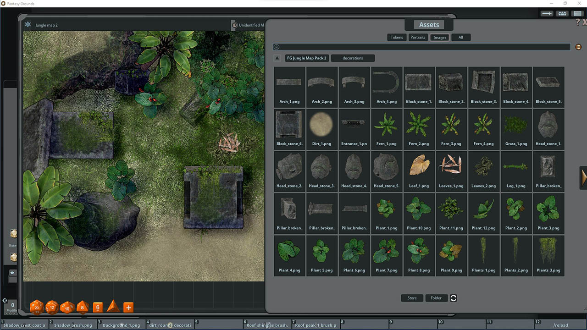Click the chat speech bubble icon
Screen dimensions: 587x330
12,272
